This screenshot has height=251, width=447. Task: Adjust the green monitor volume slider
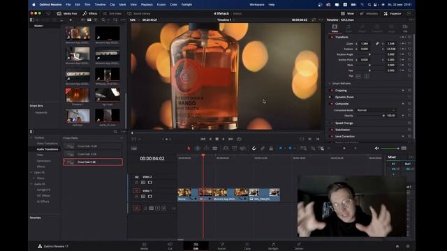(390, 149)
